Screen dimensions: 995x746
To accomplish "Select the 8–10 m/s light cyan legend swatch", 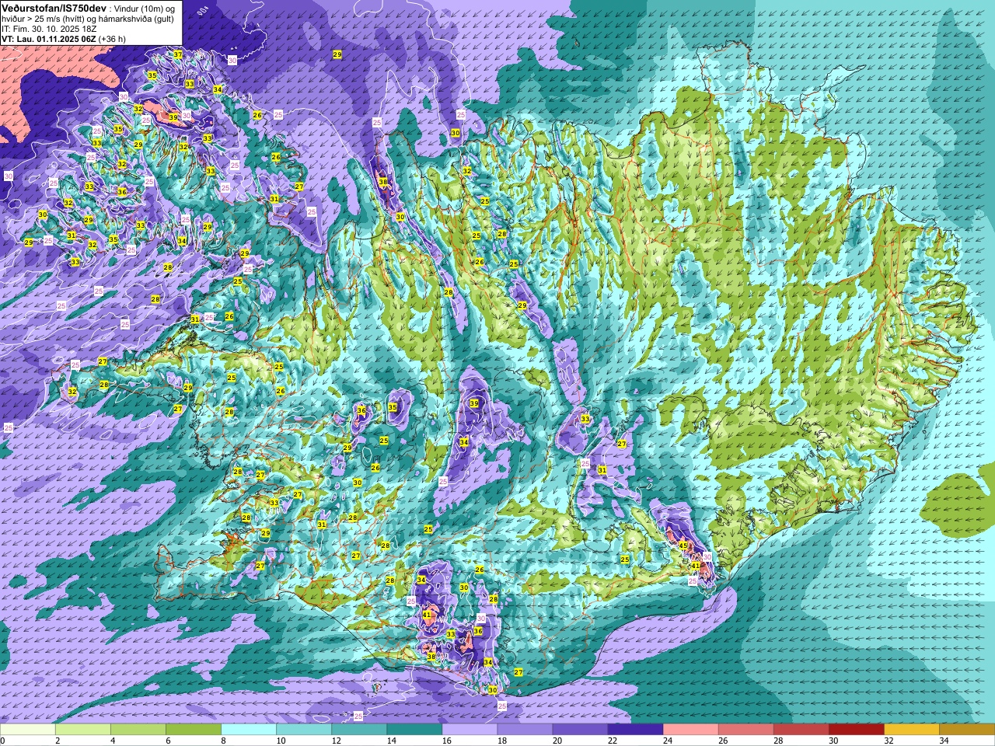I will coord(249,730).
